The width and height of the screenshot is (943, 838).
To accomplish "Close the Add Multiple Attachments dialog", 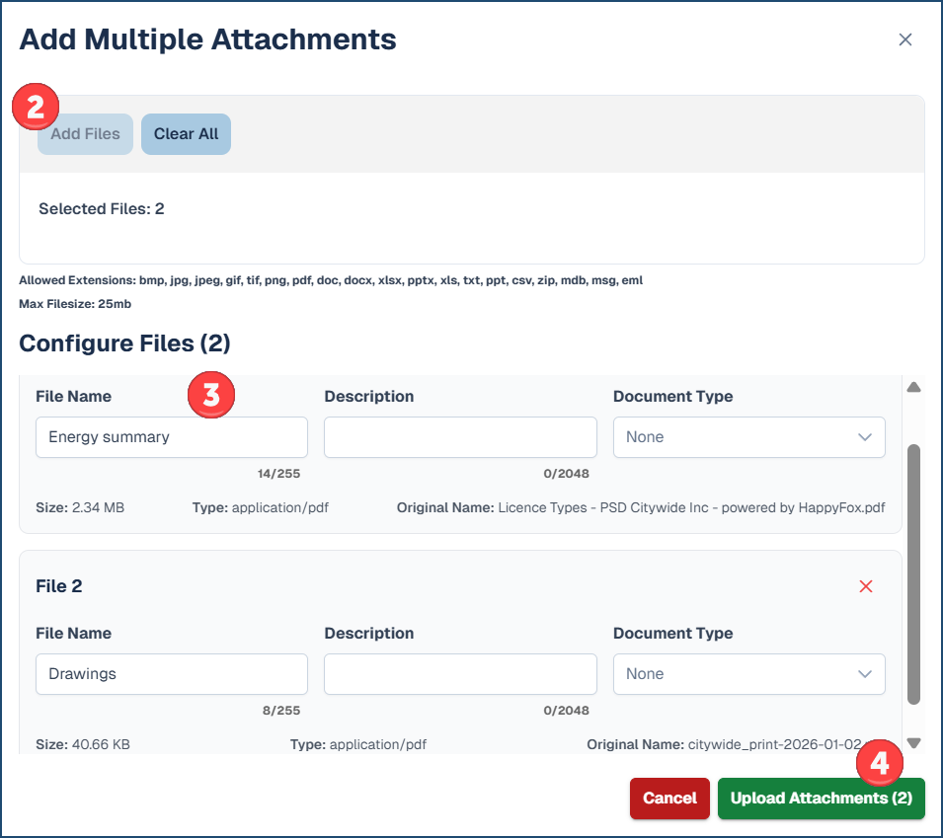I will (905, 39).
